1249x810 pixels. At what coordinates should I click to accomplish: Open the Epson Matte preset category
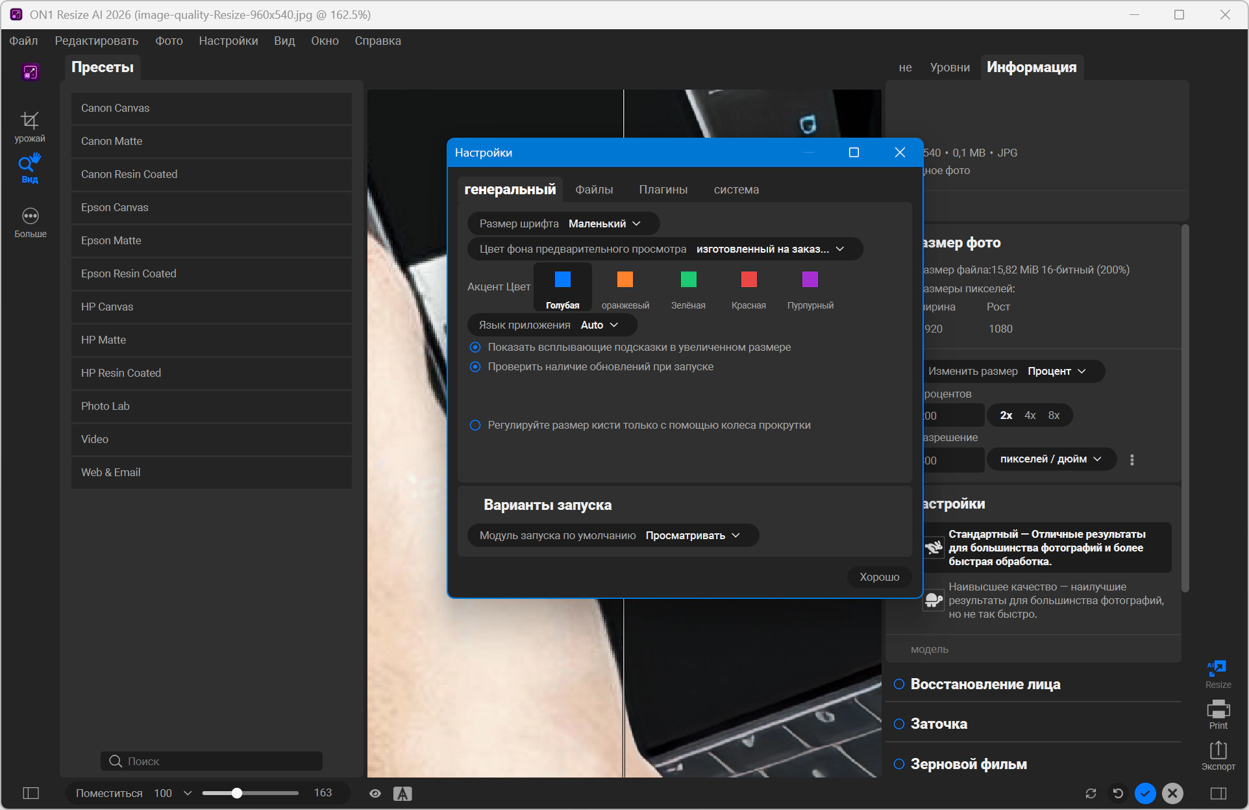[212, 240]
